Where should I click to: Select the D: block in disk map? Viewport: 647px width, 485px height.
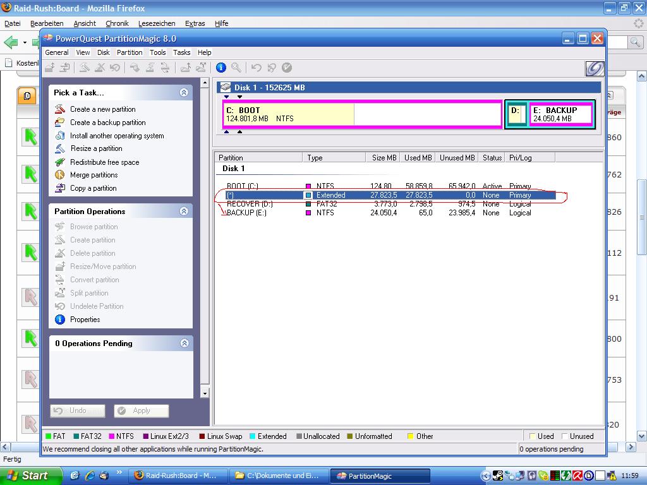[516, 114]
